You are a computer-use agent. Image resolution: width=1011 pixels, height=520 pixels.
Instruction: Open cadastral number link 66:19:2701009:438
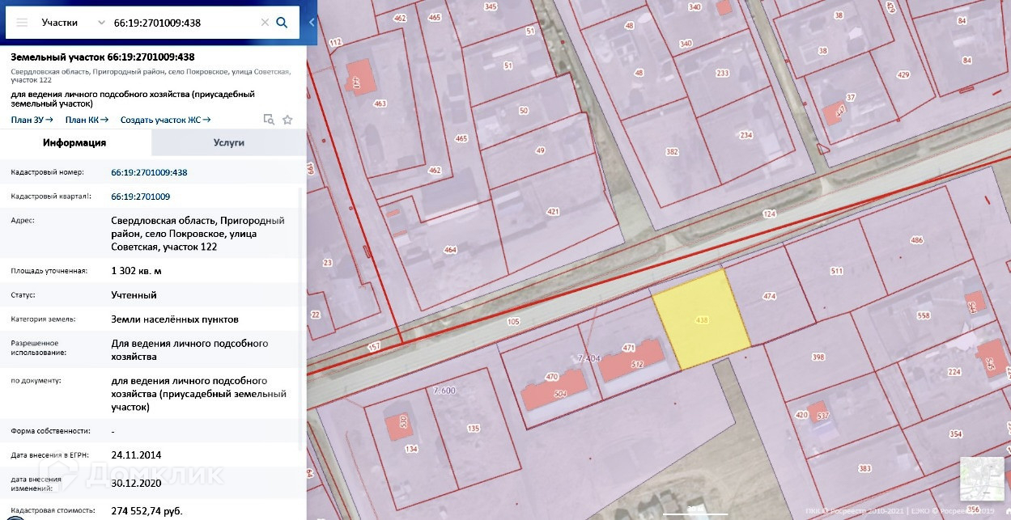click(x=149, y=172)
